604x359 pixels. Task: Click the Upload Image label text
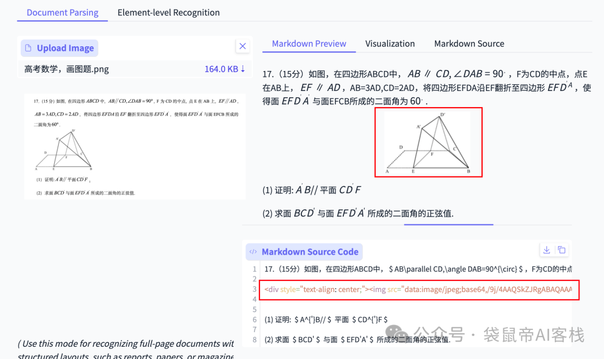tap(65, 48)
